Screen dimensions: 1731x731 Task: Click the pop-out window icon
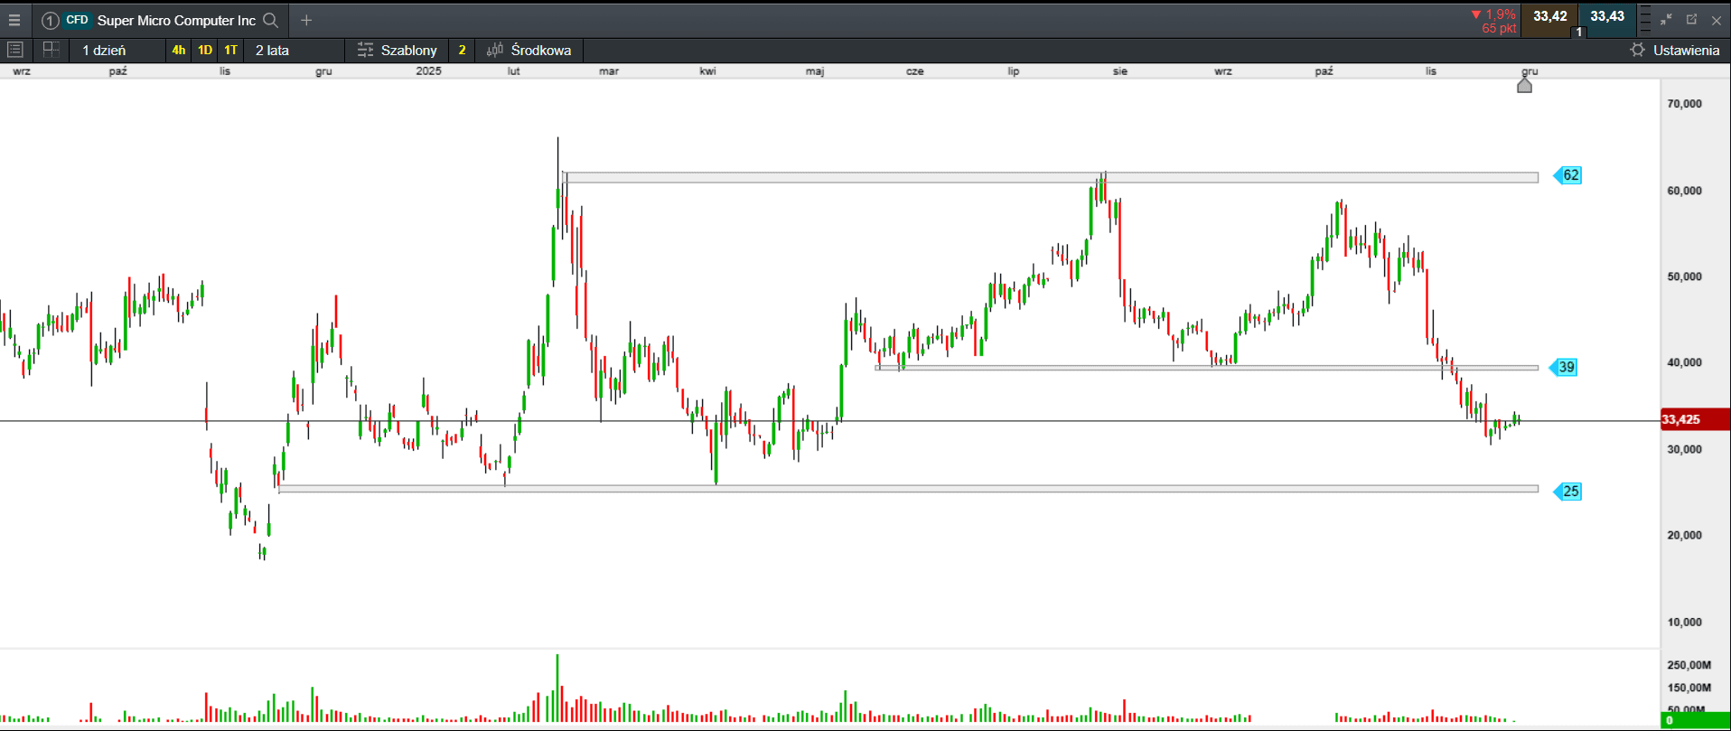pyautogui.click(x=1691, y=19)
